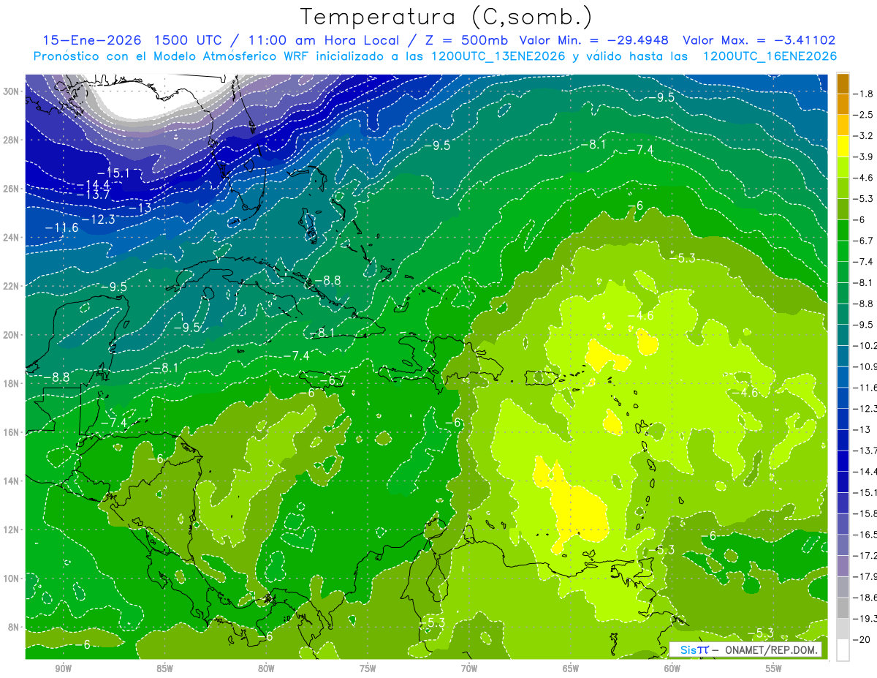Click the 30N latitude axis label

point(11,91)
